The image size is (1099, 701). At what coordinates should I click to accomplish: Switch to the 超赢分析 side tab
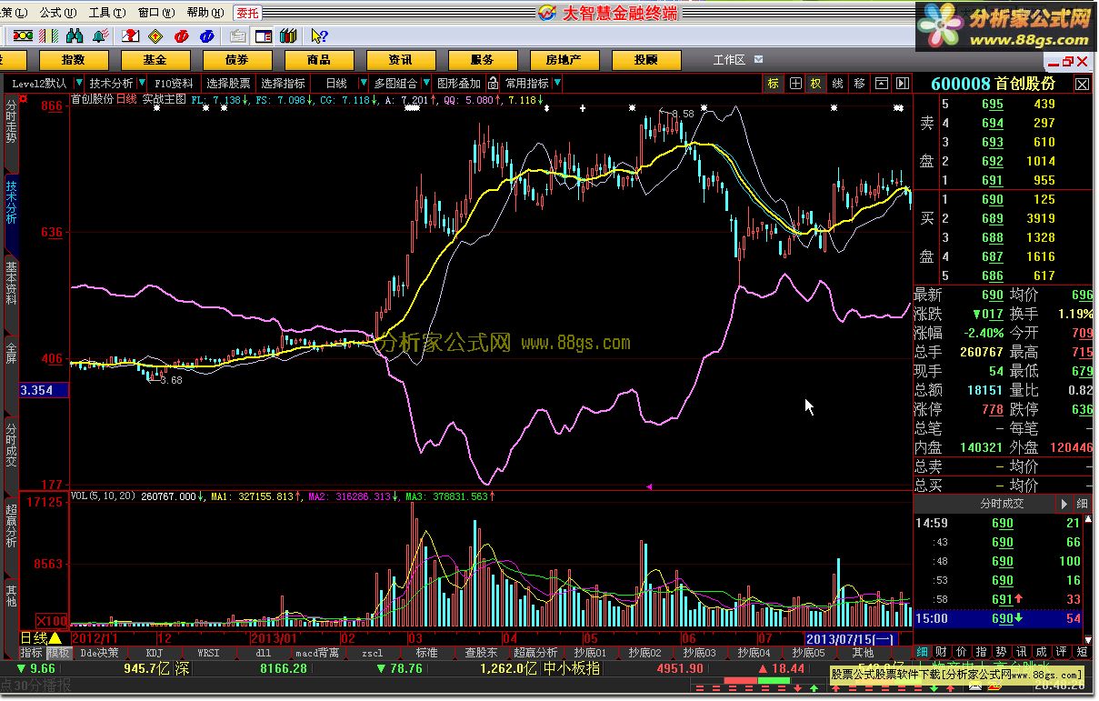pyautogui.click(x=11, y=526)
